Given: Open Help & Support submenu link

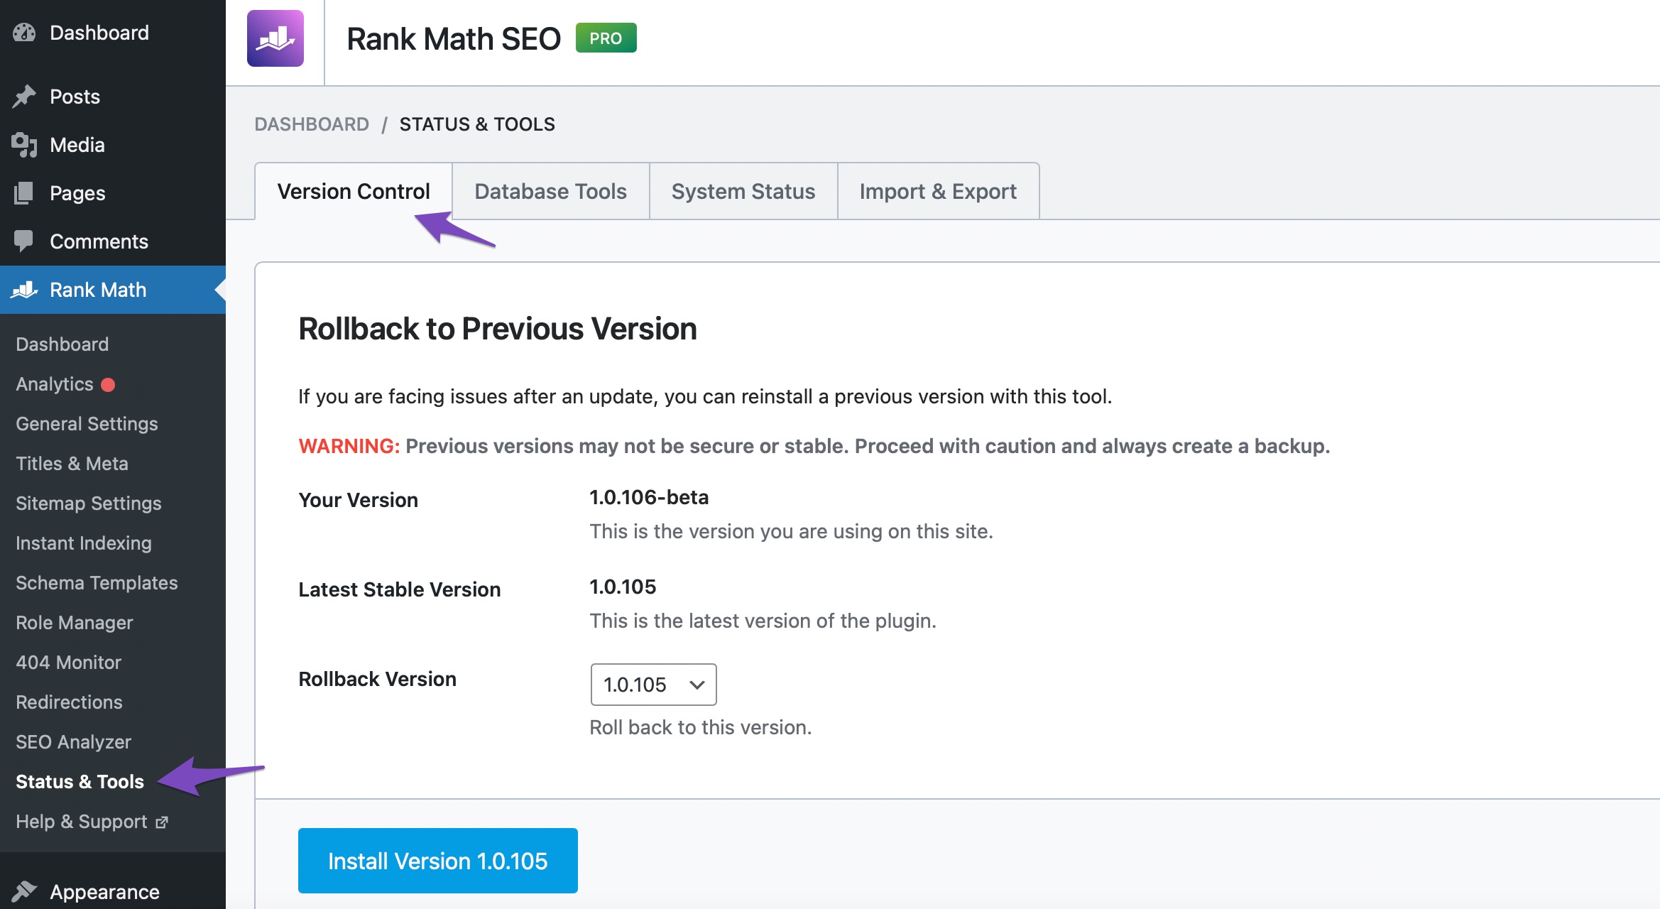Looking at the screenshot, I should 82,822.
